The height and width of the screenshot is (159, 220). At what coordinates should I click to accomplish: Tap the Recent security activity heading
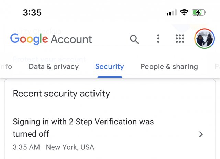point(62,93)
